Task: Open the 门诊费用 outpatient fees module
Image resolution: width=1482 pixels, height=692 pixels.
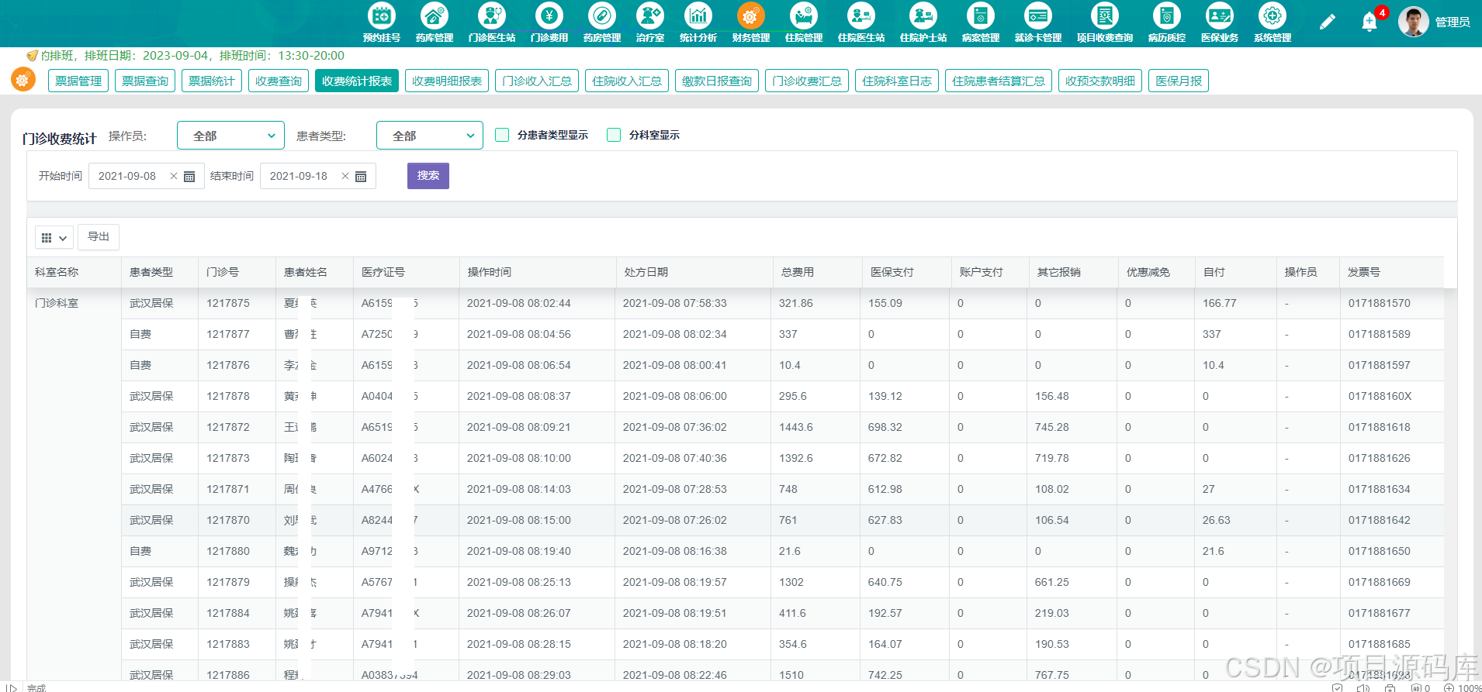Action: pyautogui.click(x=549, y=22)
